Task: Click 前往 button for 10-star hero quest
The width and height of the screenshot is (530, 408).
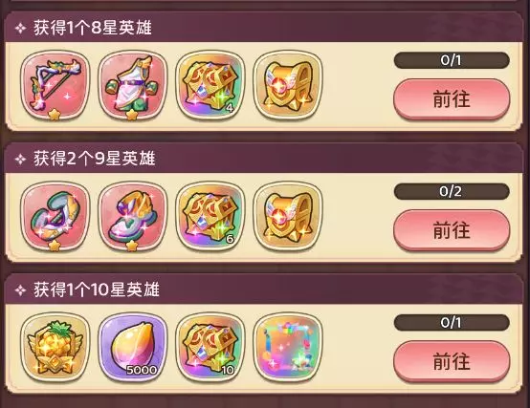Action: coord(452,361)
